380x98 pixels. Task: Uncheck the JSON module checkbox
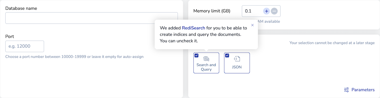click(227, 56)
